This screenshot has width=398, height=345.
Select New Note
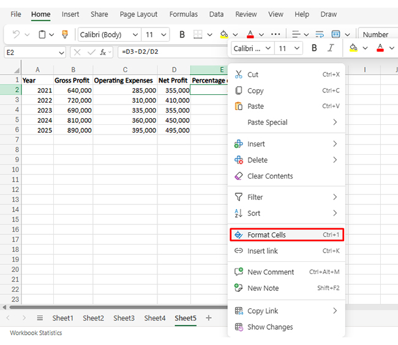point(287,288)
